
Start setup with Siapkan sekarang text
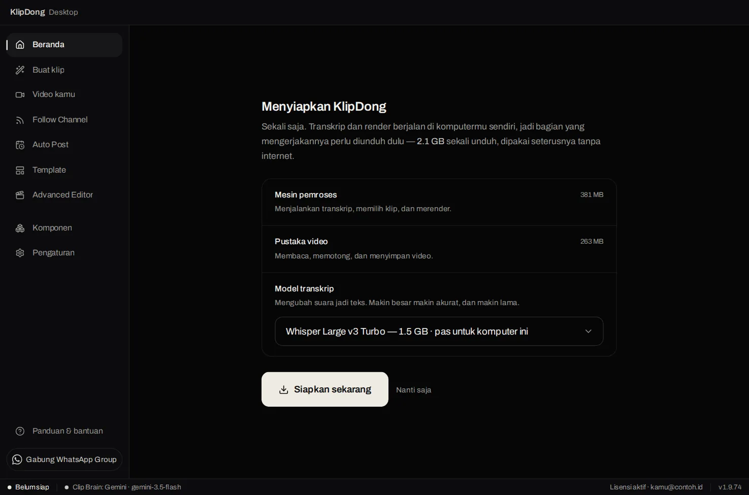(x=333, y=389)
